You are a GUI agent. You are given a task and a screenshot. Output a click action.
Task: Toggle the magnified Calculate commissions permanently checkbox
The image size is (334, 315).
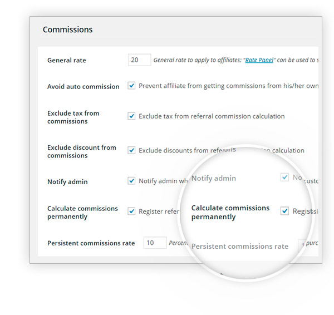click(x=284, y=211)
